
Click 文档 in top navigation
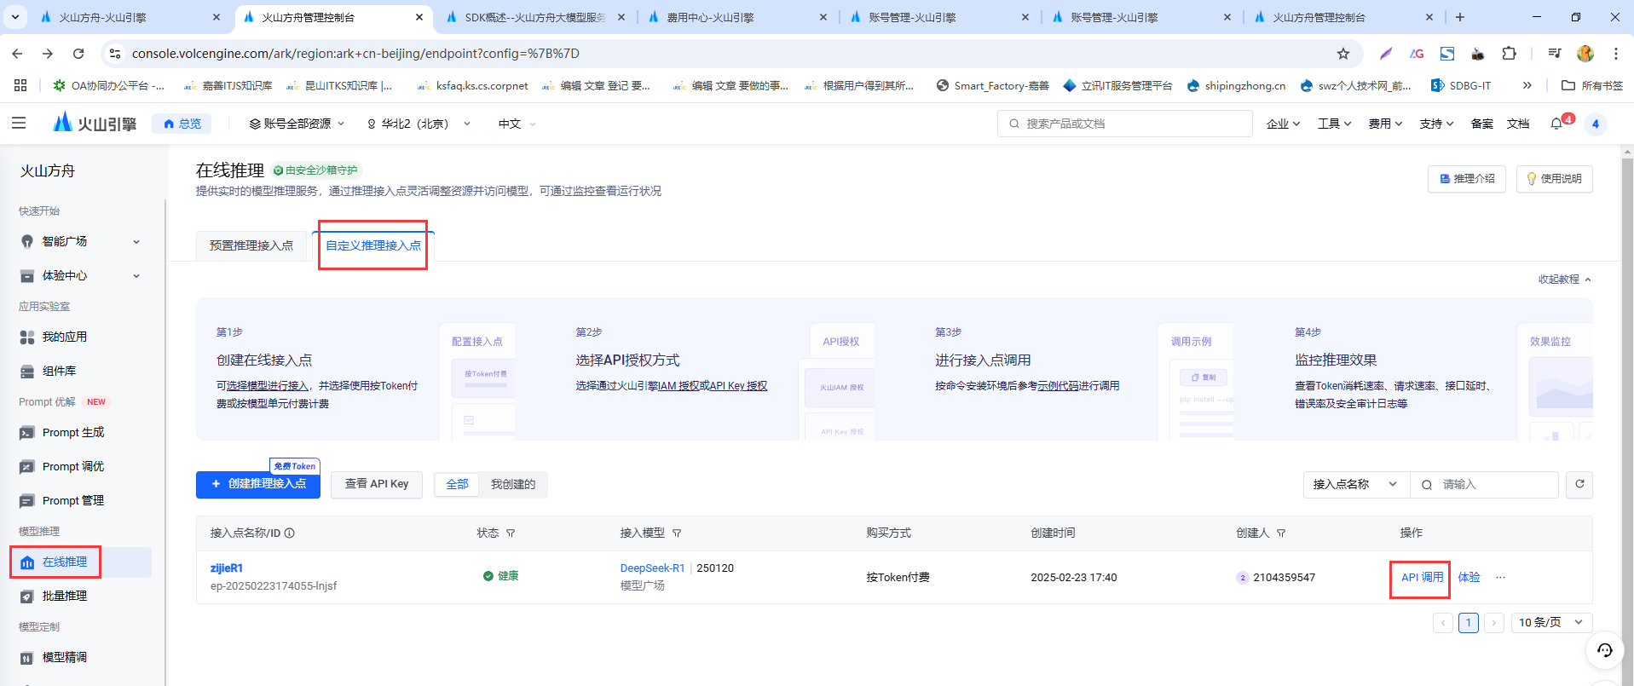point(1517,124)
